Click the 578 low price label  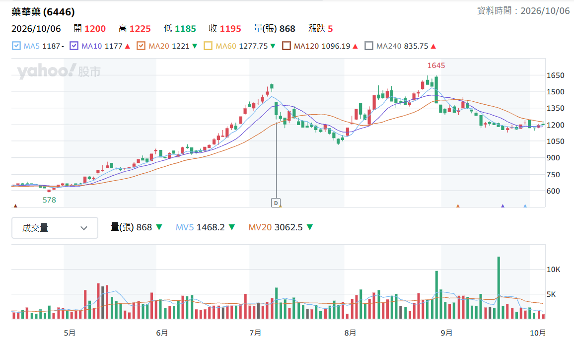(x=50, y=200)
